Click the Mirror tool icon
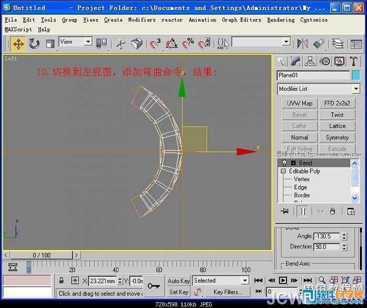The height and width of the screenshot is (308, 367). pyautogui.click(x=302, y=43)
